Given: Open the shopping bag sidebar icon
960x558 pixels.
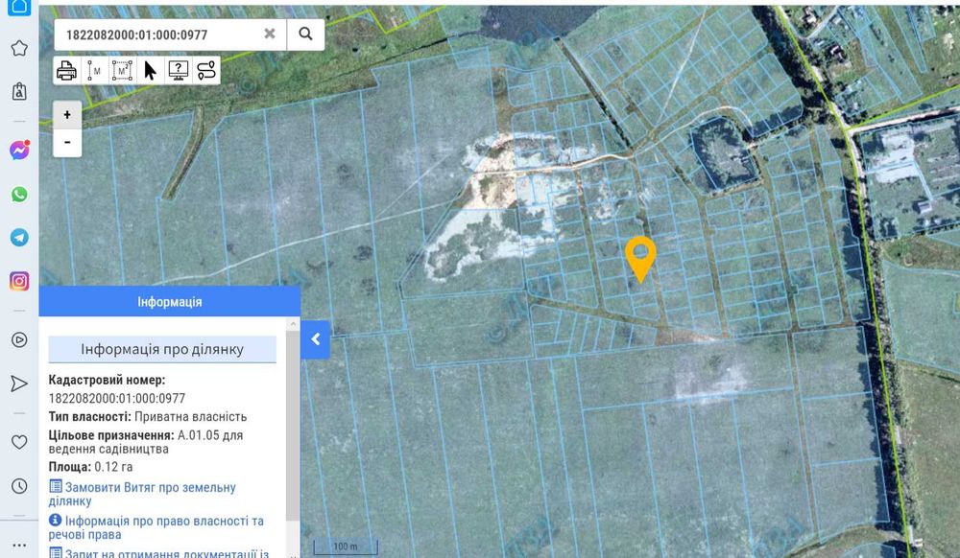Looking at the screenshot, I should click(x=19, y=91).
